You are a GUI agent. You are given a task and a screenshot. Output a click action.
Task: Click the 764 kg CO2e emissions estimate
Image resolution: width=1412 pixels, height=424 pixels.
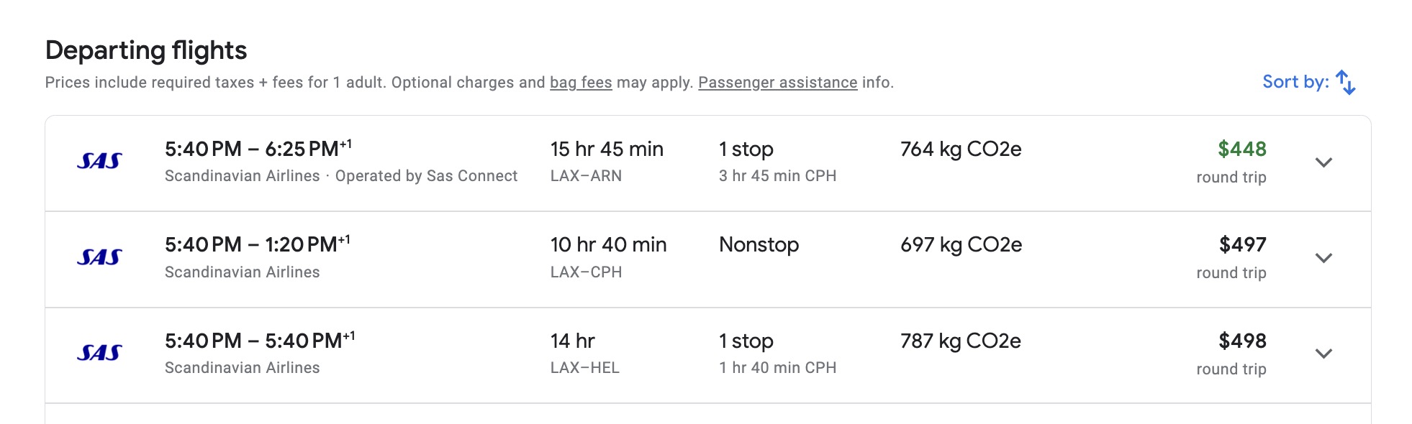coord(961,149)
